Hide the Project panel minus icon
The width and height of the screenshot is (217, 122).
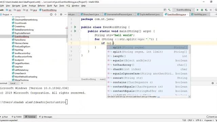coord(65,14)
